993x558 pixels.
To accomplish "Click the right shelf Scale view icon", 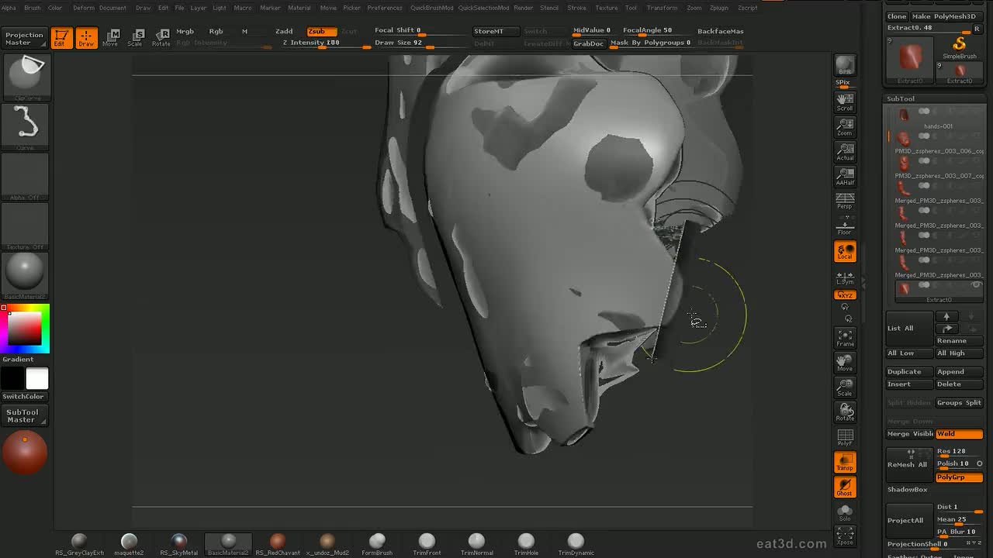I will [x=845, y=387].
